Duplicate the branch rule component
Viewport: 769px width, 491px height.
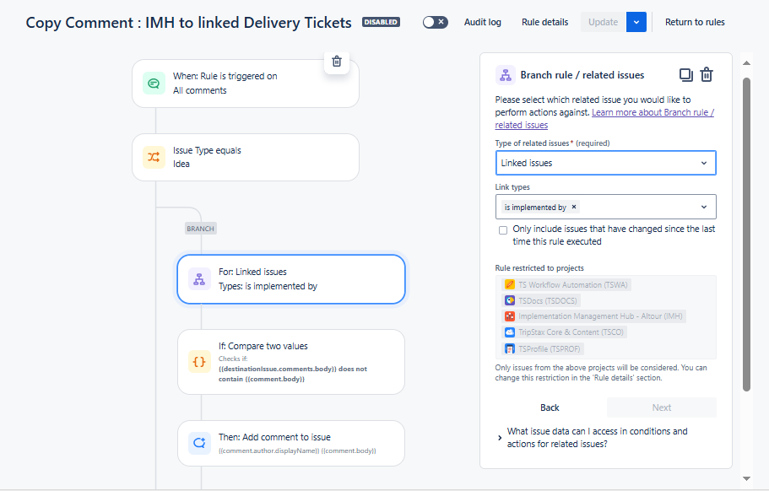686,75
